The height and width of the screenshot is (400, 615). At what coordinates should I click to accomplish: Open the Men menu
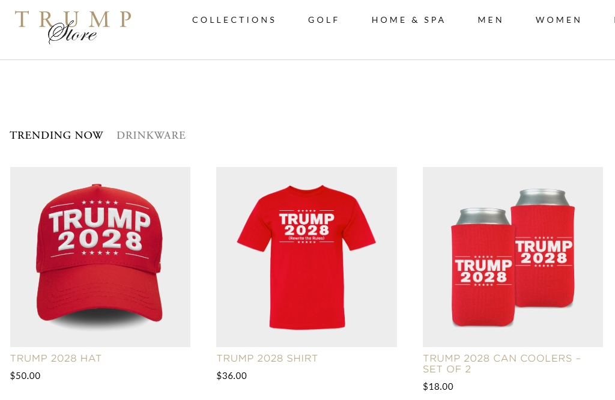pos(490,20)
